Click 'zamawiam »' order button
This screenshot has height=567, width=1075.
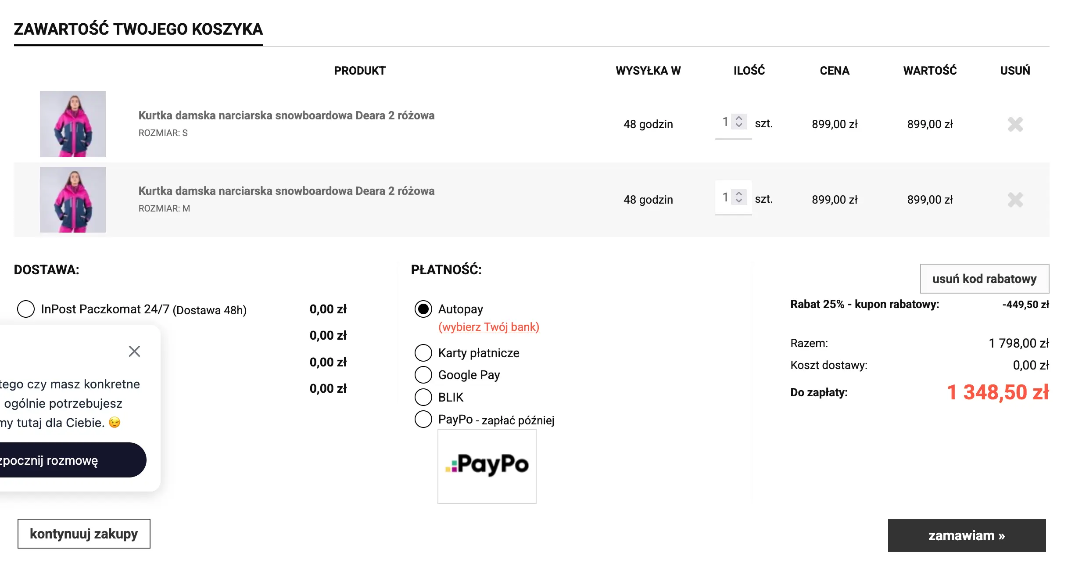966,535
